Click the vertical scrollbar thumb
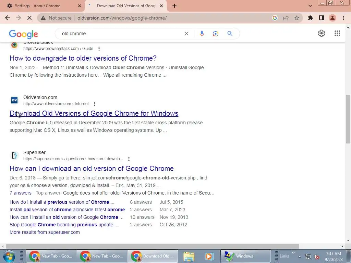 tap(348, 119)
